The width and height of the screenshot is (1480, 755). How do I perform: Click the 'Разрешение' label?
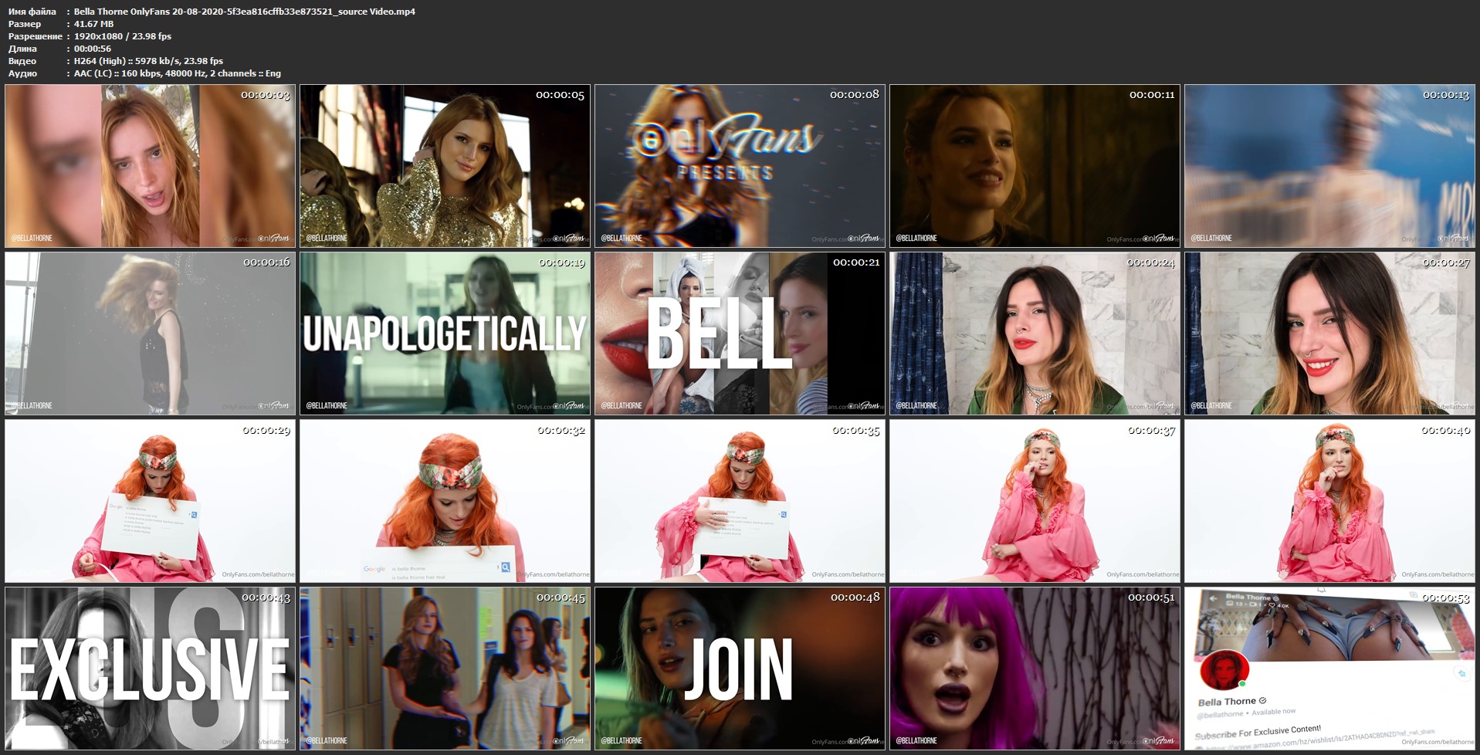35,36
